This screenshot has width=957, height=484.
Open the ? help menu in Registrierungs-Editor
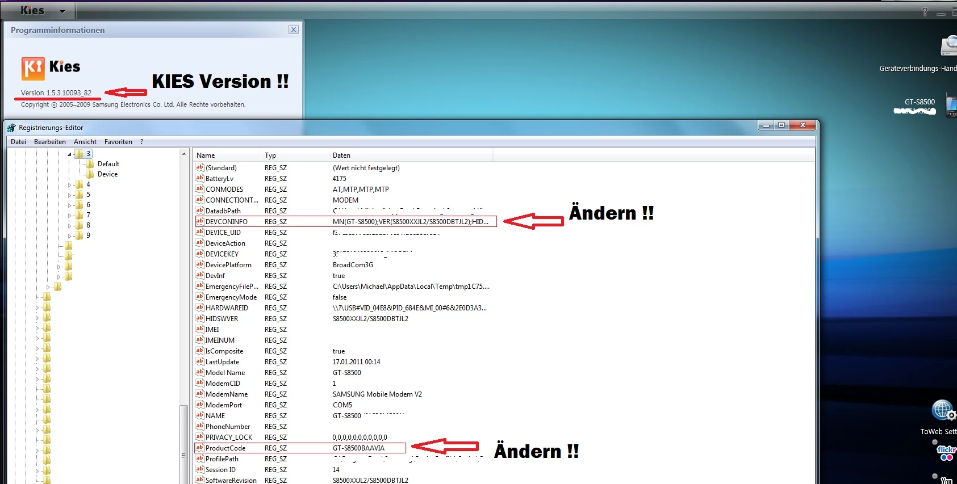pos(142,142)
